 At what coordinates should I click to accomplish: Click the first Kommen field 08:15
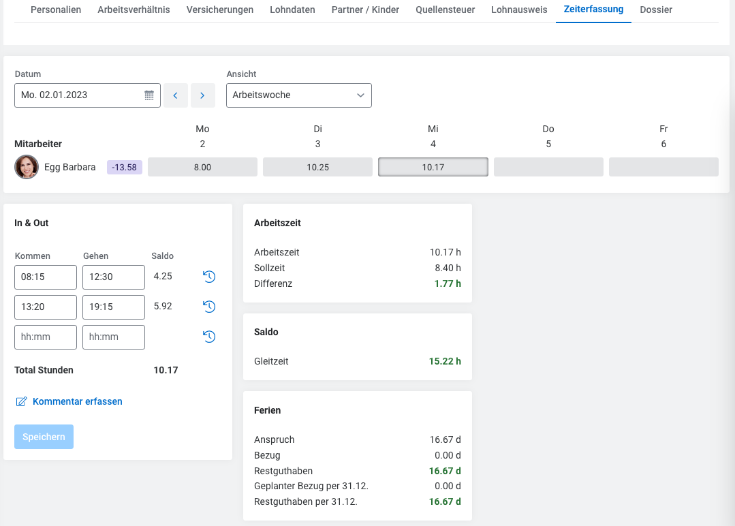tap(45, 277)
